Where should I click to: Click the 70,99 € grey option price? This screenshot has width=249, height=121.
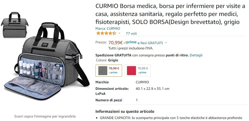[114, 68]
